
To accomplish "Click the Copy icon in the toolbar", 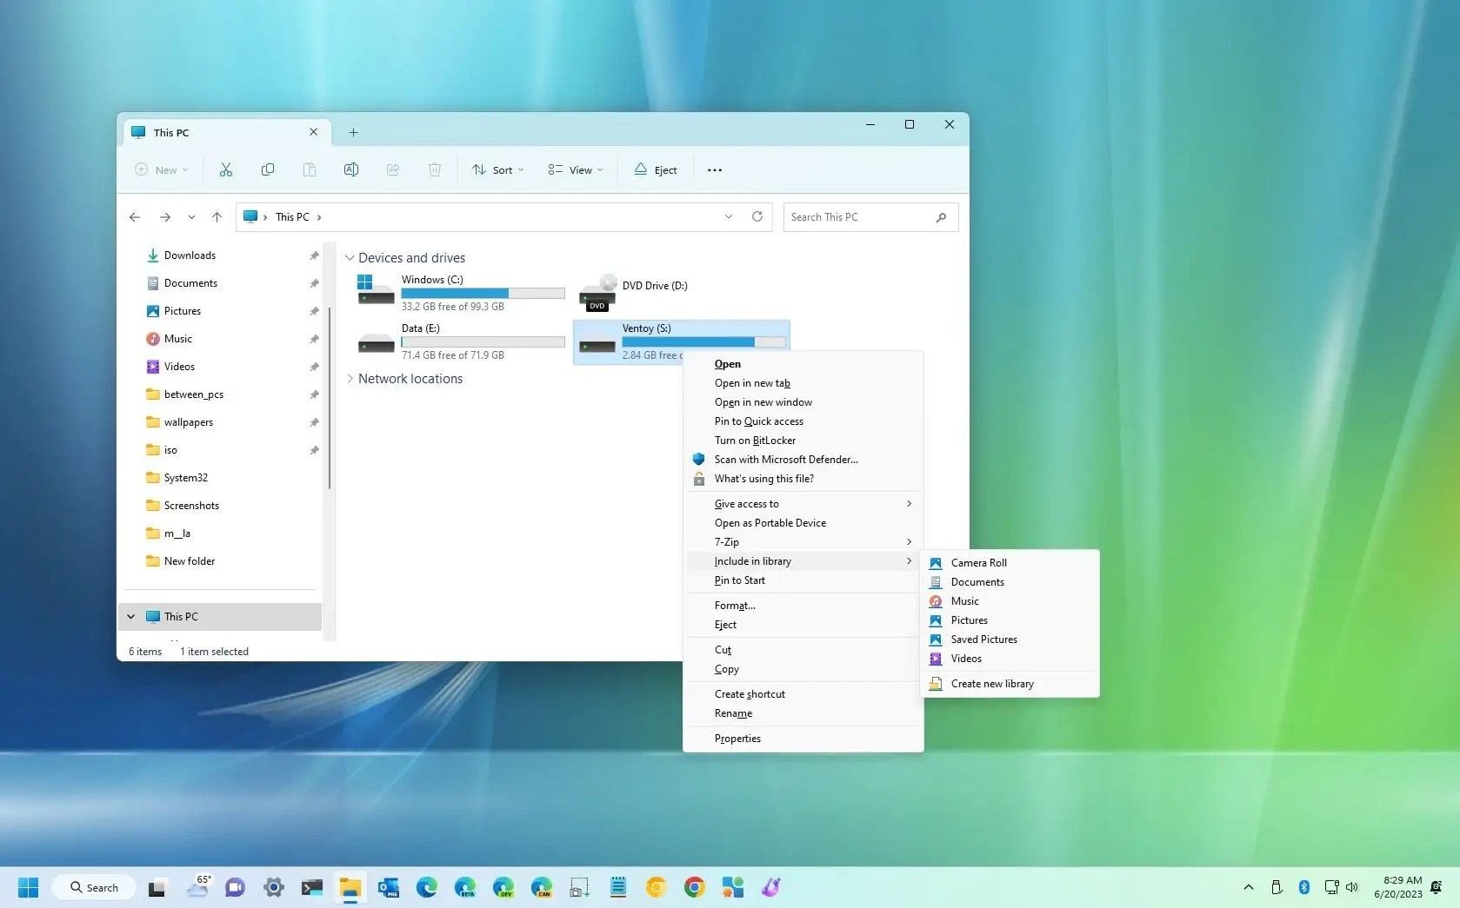I will pos(267,169).
